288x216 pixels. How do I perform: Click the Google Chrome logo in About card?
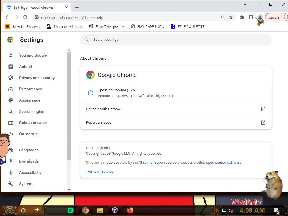click(x=90, y=75)
